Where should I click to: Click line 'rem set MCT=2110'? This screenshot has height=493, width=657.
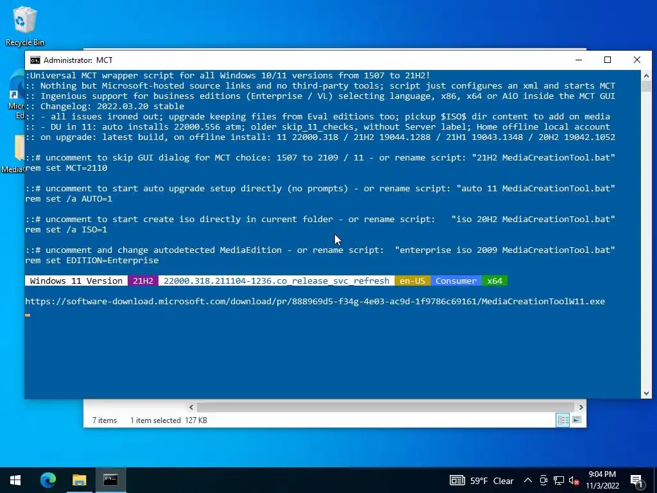66,168
